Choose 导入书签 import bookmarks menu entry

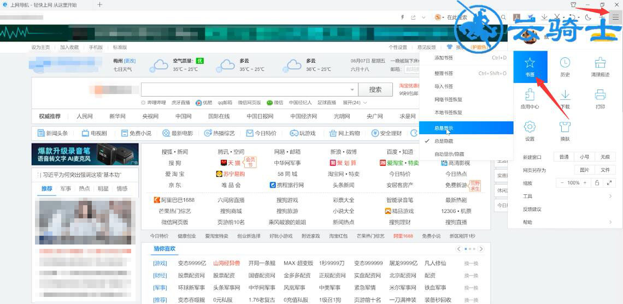click(x=466, y=86)
